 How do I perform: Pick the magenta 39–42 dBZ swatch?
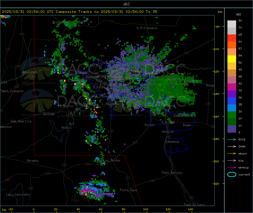[232, 87]
